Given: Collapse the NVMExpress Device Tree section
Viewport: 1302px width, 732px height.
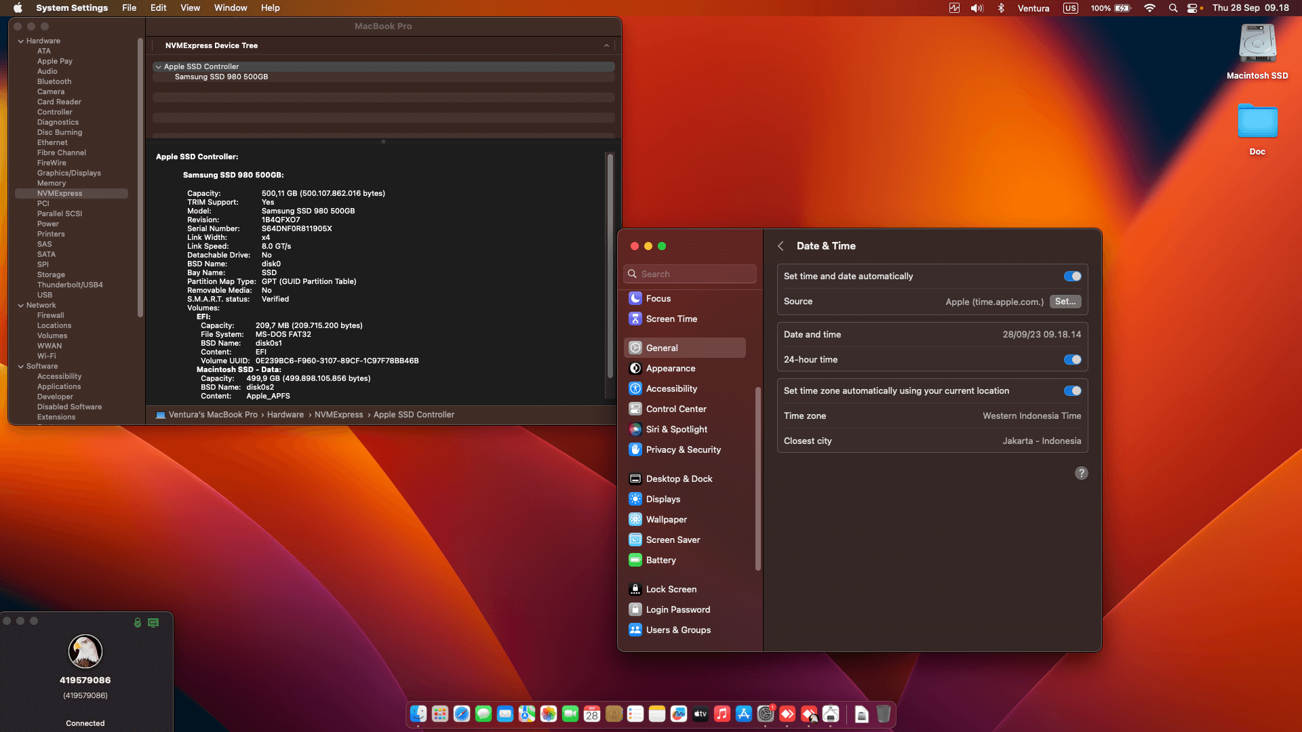Looking at the screenshot, I should point(606,45).
